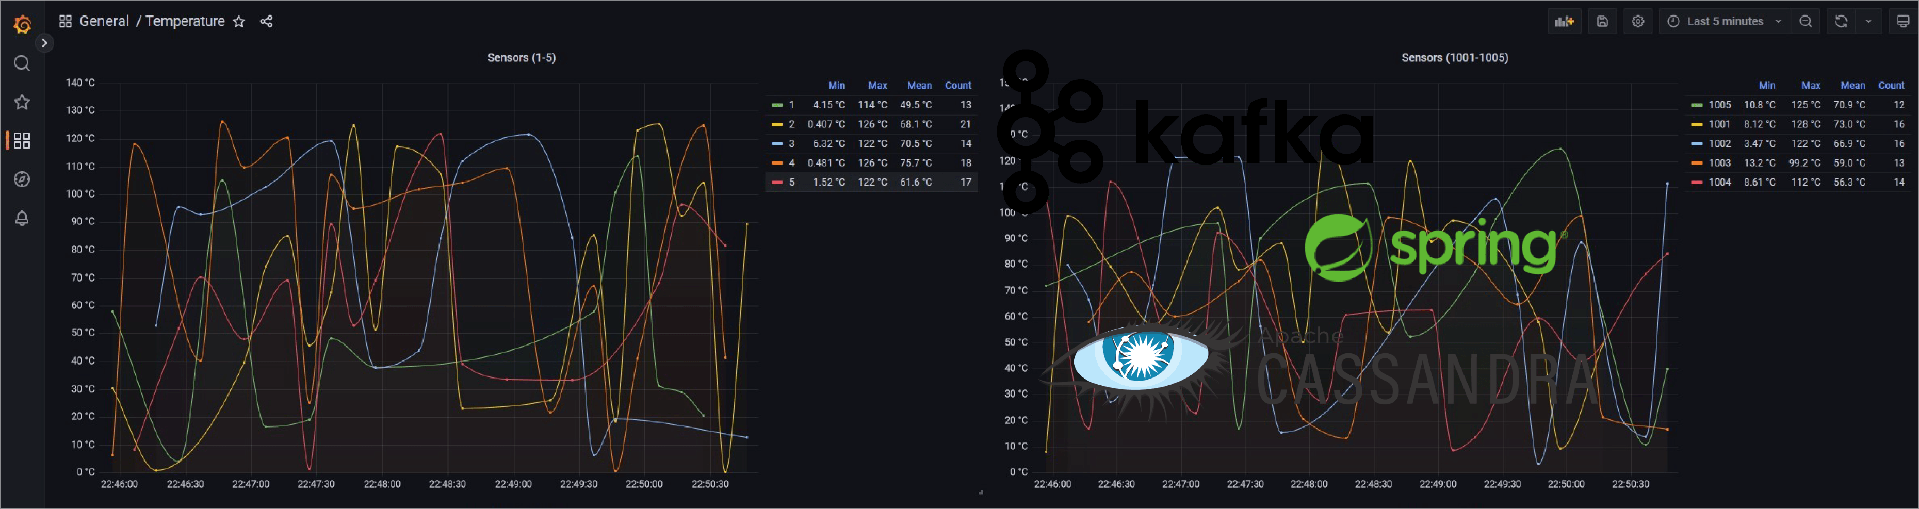Viewport: 1919px width, 509px height.
Task: Open the Sensors (1001-1005) panel title menu
Action: click(x=1455, y=57)
